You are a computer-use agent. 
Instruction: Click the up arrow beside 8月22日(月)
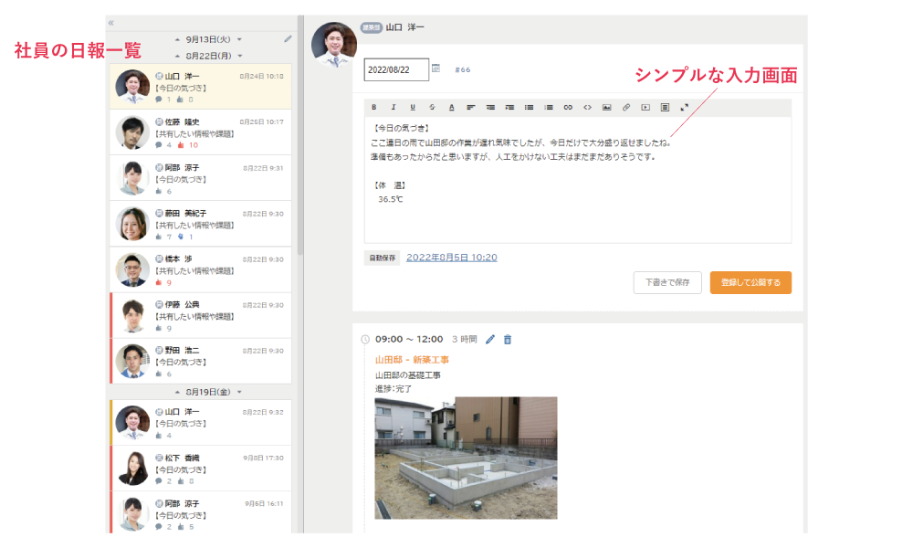pyautogui.click(x=178, y=56)
